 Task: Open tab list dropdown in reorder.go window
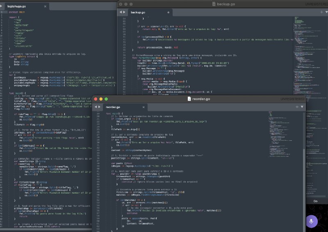(x=301, y=106)
